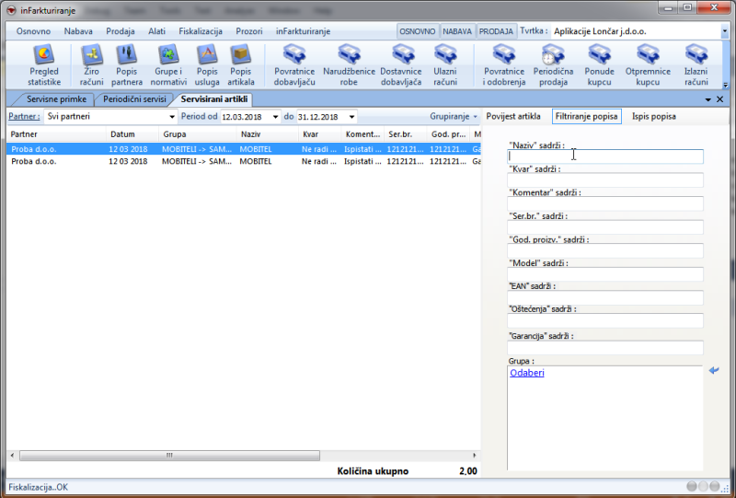Expand the Partner combo box

pos(172,117)
